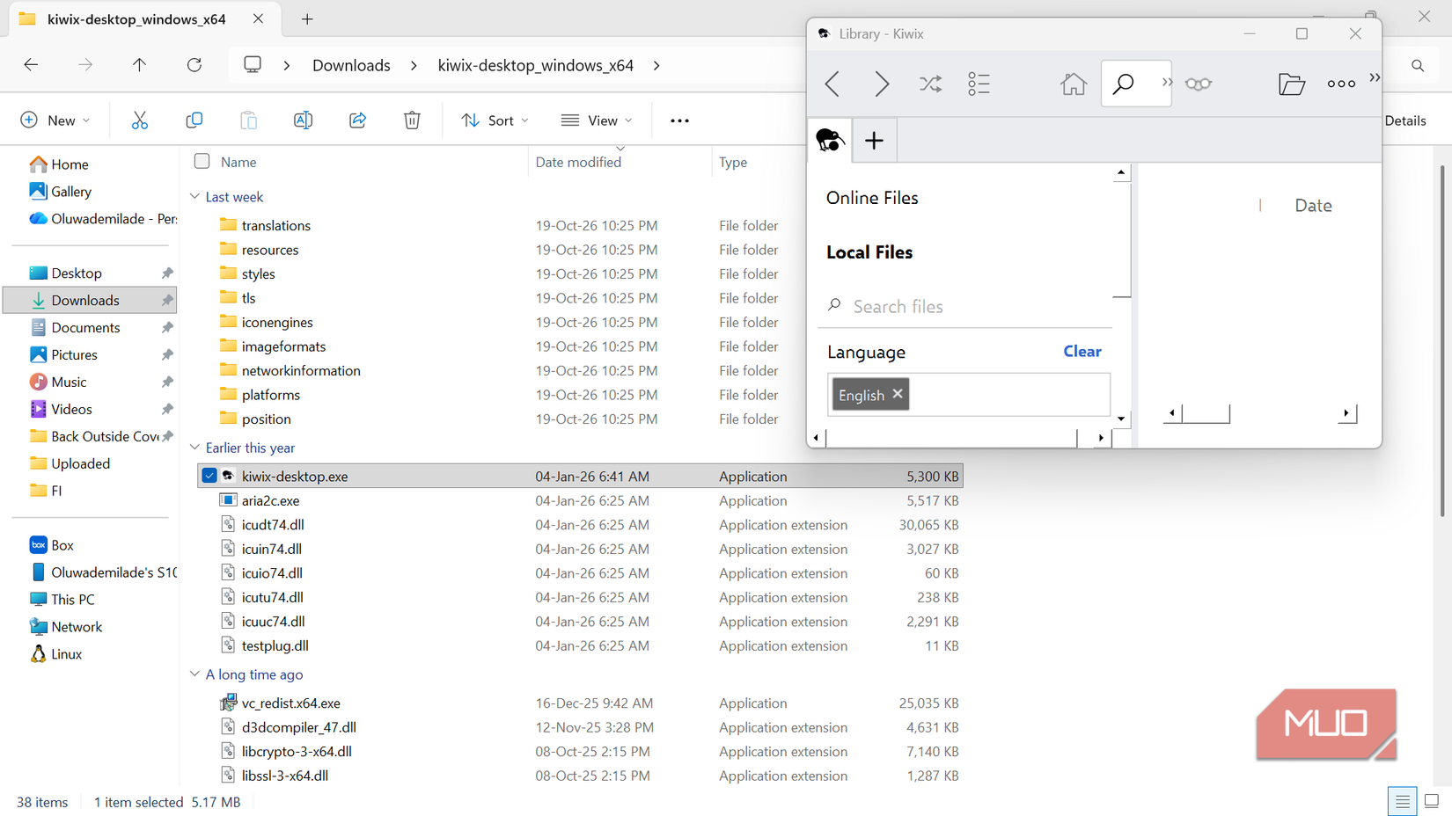Select the Kiwix library bird tab
The image size is (1452, 816).
[x=830, y=140]
